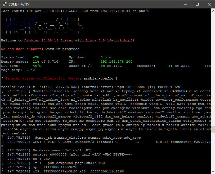Click the "Modules linked in:" text

click(52, 91)
